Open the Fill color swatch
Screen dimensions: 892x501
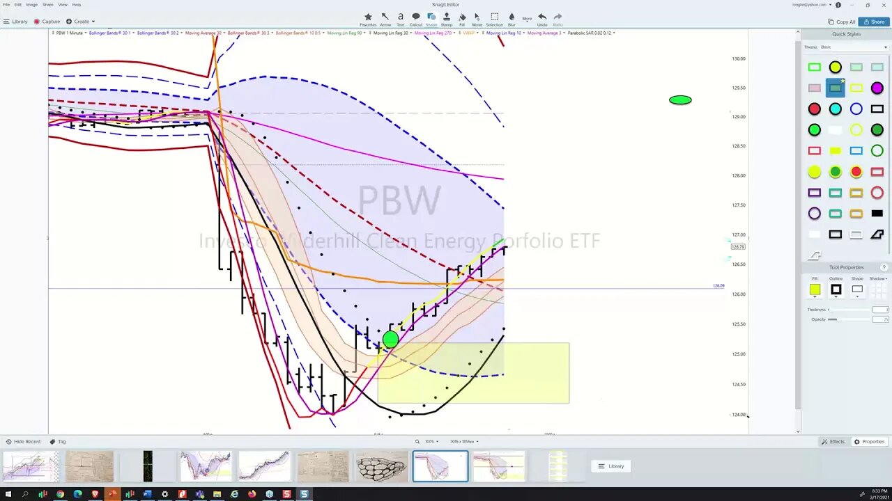click(815, 289)
